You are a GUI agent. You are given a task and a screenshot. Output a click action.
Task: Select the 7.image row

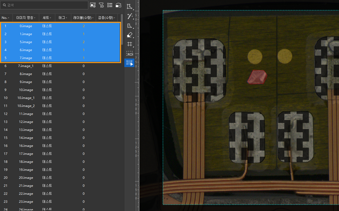click(x=61, y=58)
